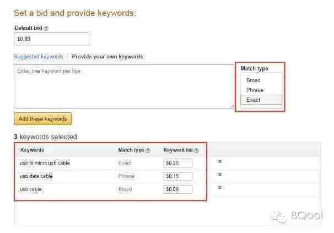Click the Keywords column header
This screenshot has width=334, height=233.
pyautogui.click(x=32, y=150)
